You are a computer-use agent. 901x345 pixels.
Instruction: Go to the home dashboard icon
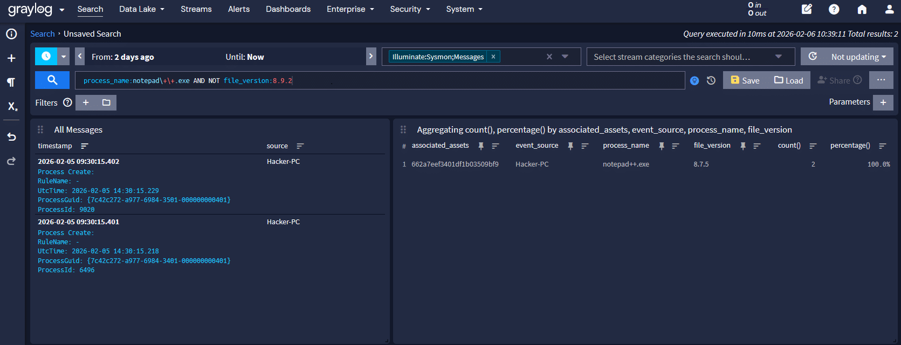(862, 9)
